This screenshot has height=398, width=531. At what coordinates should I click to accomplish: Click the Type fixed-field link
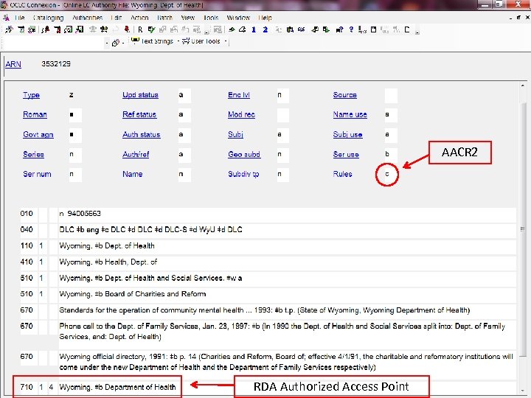pyautogui.click(x=31, y=95)
